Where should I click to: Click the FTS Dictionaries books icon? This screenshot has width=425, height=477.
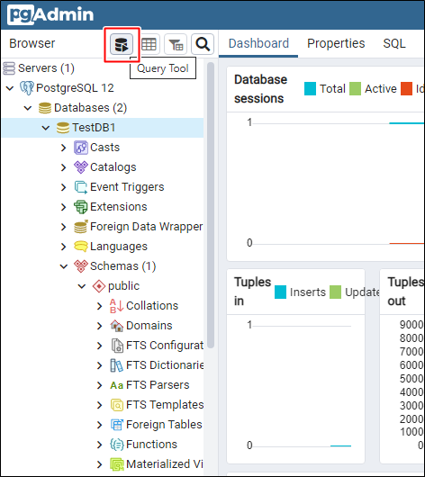[x=116, y=365]
